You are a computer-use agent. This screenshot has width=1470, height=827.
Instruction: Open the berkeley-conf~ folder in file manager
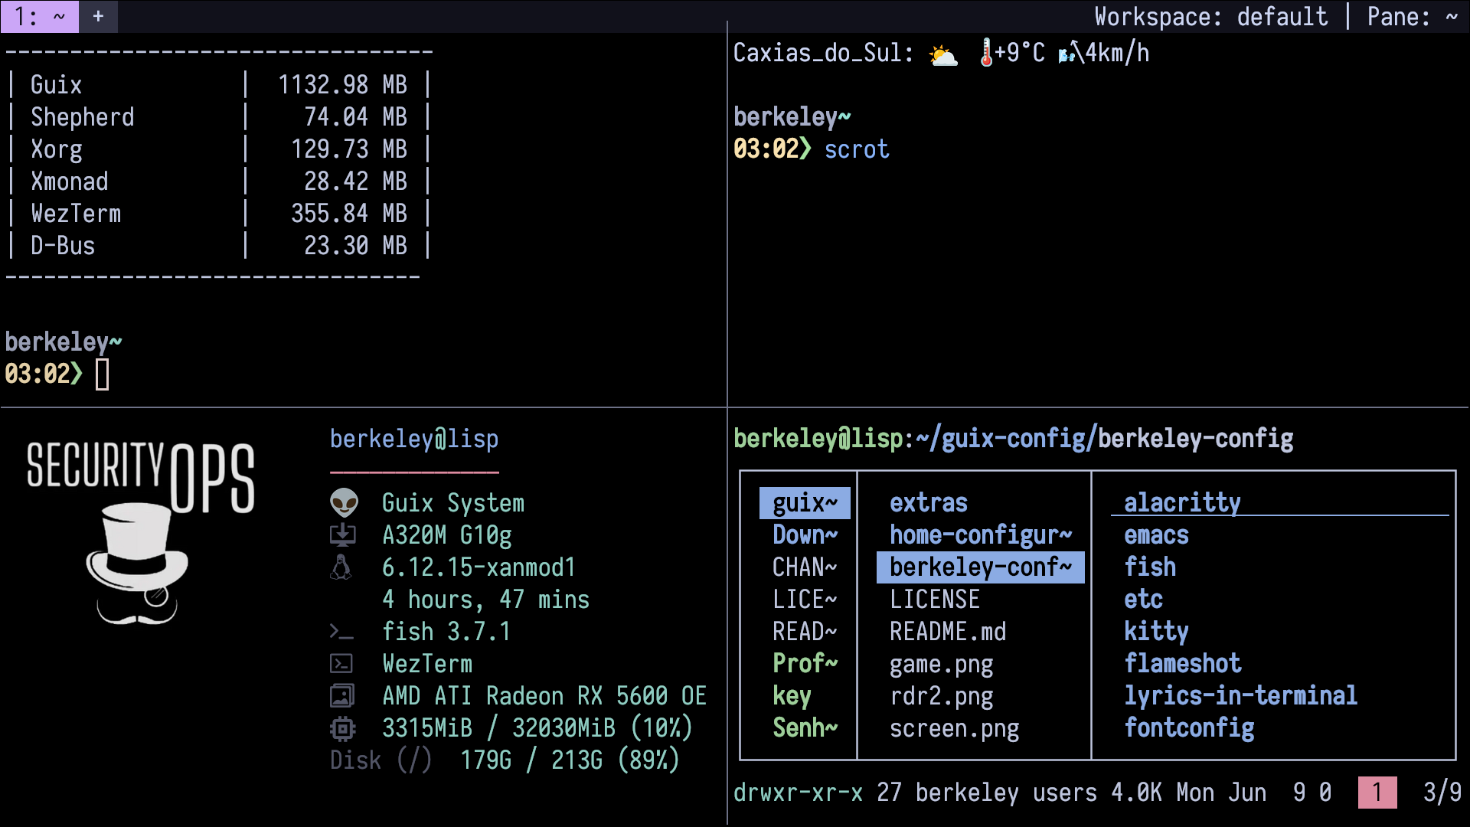[x=980, y=567]
